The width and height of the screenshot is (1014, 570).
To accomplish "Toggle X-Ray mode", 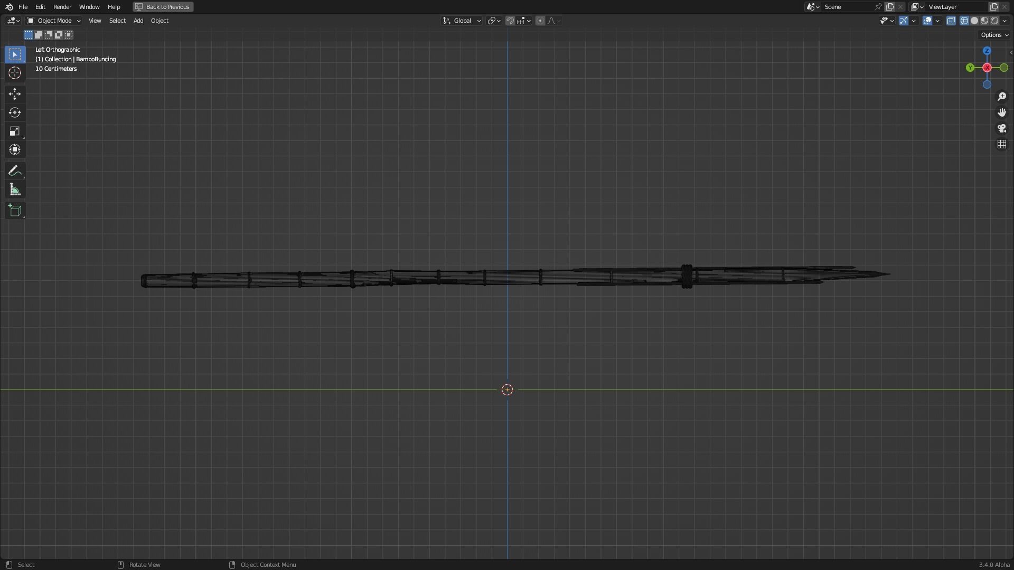I will point(951,21).
